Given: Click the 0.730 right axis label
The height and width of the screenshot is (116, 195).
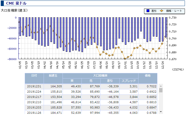Looking at the screenshot, I should pos(173,18).
